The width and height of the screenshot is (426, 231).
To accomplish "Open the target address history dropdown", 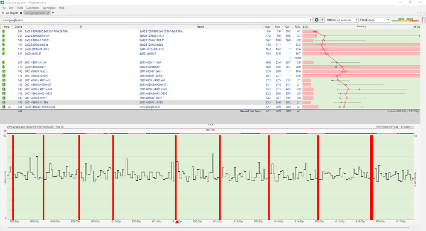I will (310, 20).
